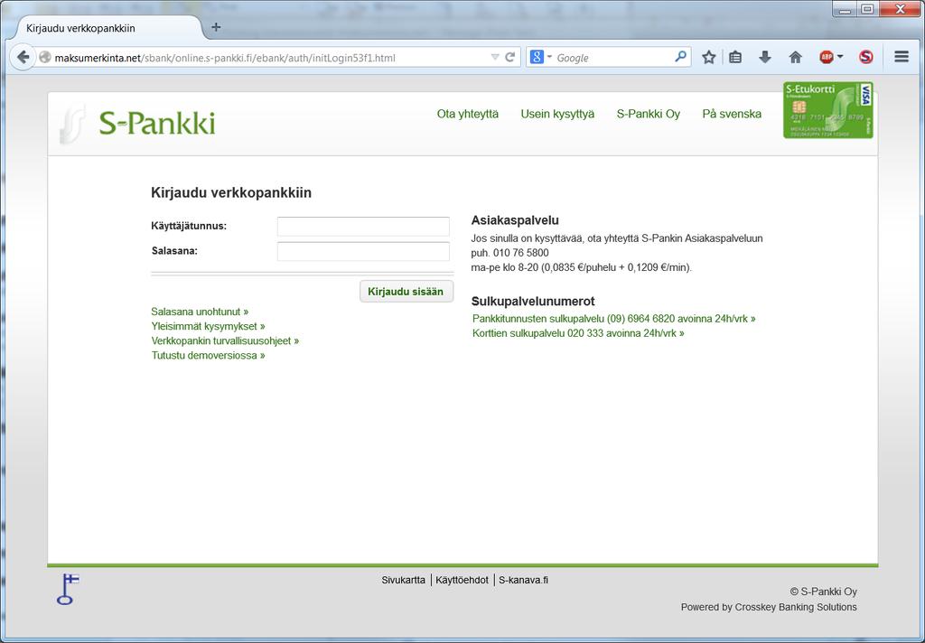Click the S-Etukortti Visa card image
This screenshot has width=925, height=643.
pyautogui.click(x=828, y=110)
